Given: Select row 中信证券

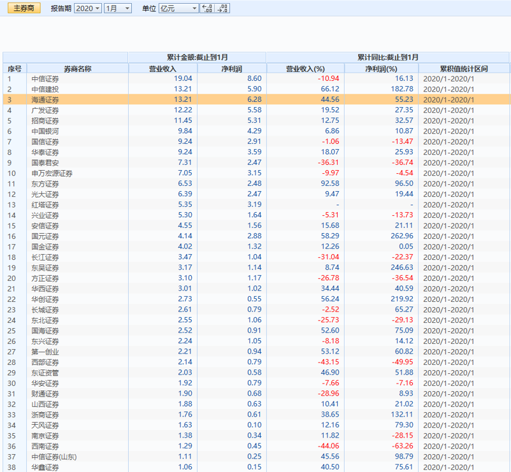Looking at the screenshot, I should click(x=256, y=78).
